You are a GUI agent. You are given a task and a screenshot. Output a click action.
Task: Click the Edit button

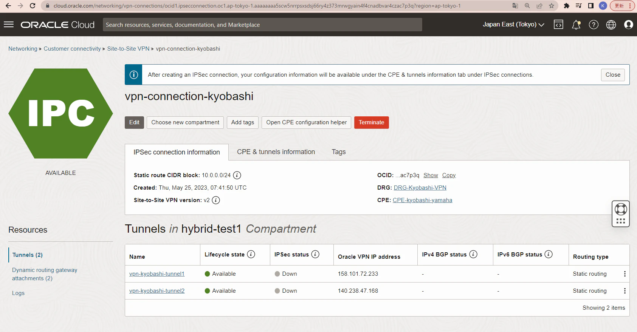pyautogui.click(x=134, y=122)
